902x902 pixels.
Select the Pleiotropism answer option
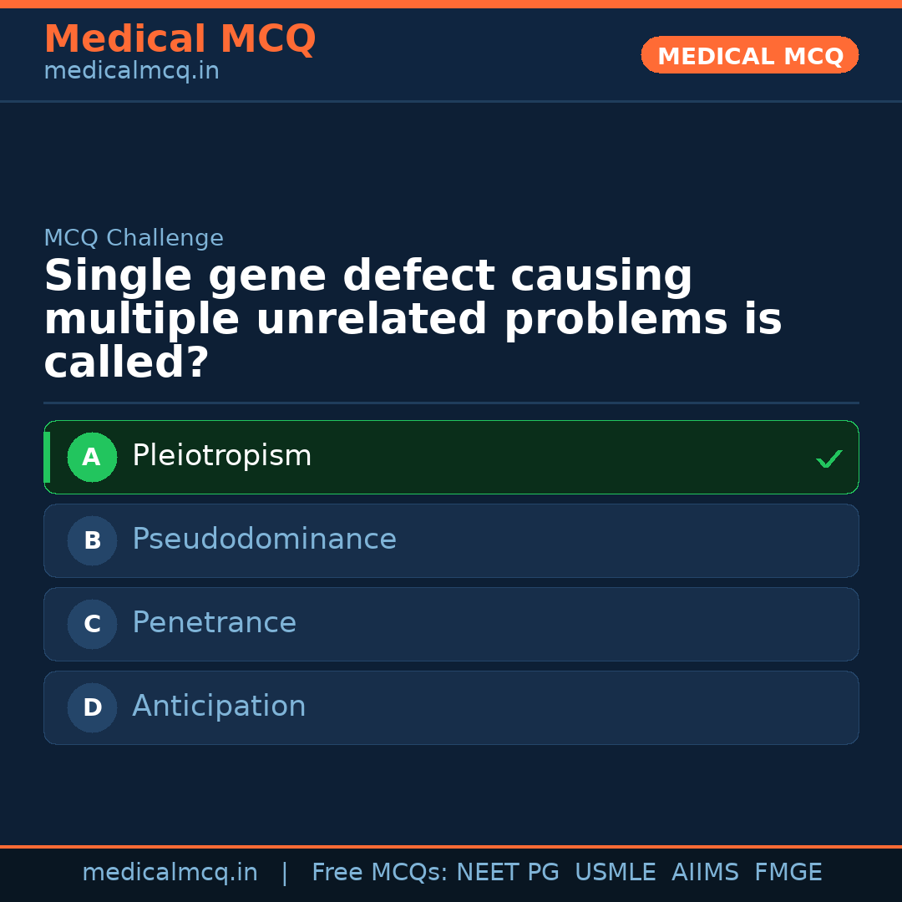[x=451, y=457]
